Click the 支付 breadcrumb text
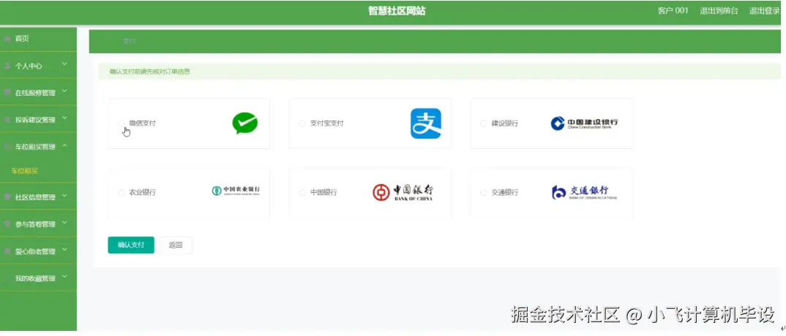This screenshot has width=786, height=336. pos(129,41)
